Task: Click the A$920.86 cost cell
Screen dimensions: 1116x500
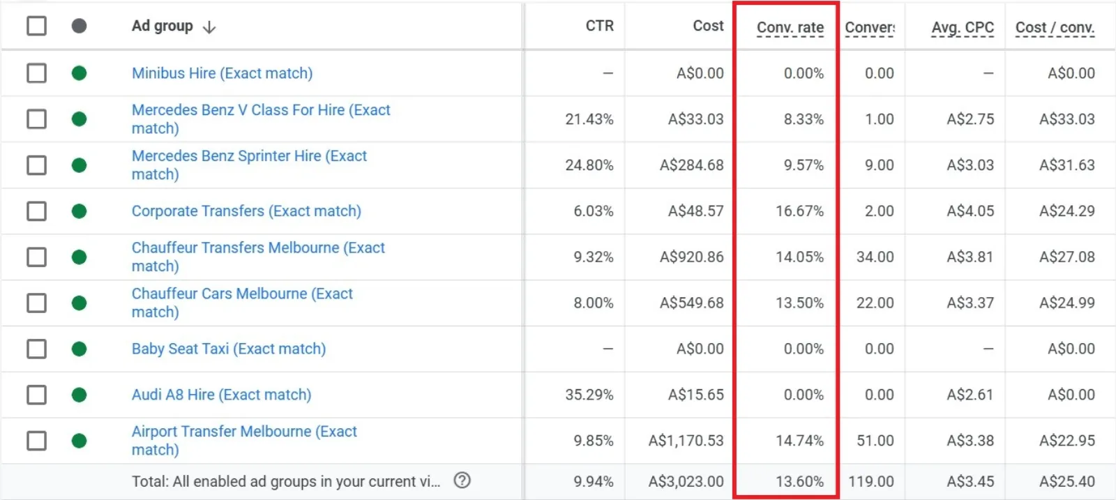Action: (x=691, y=257)
